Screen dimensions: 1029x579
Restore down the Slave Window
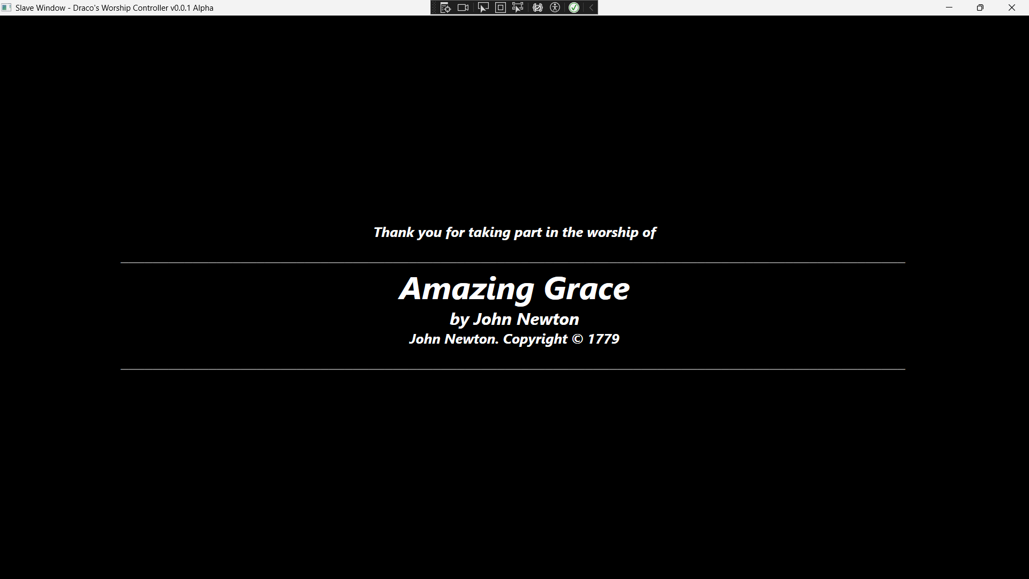point(980,8)
